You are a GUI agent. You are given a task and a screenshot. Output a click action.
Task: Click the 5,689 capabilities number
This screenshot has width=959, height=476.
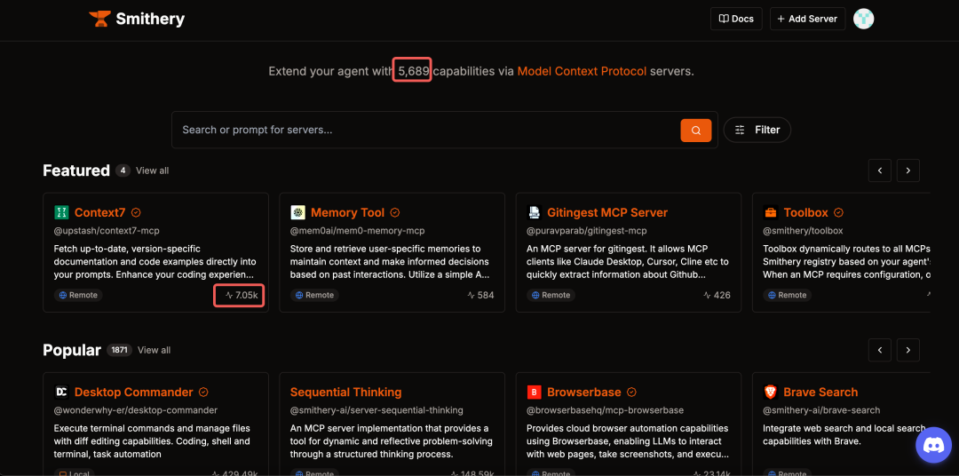pos(414,71)
